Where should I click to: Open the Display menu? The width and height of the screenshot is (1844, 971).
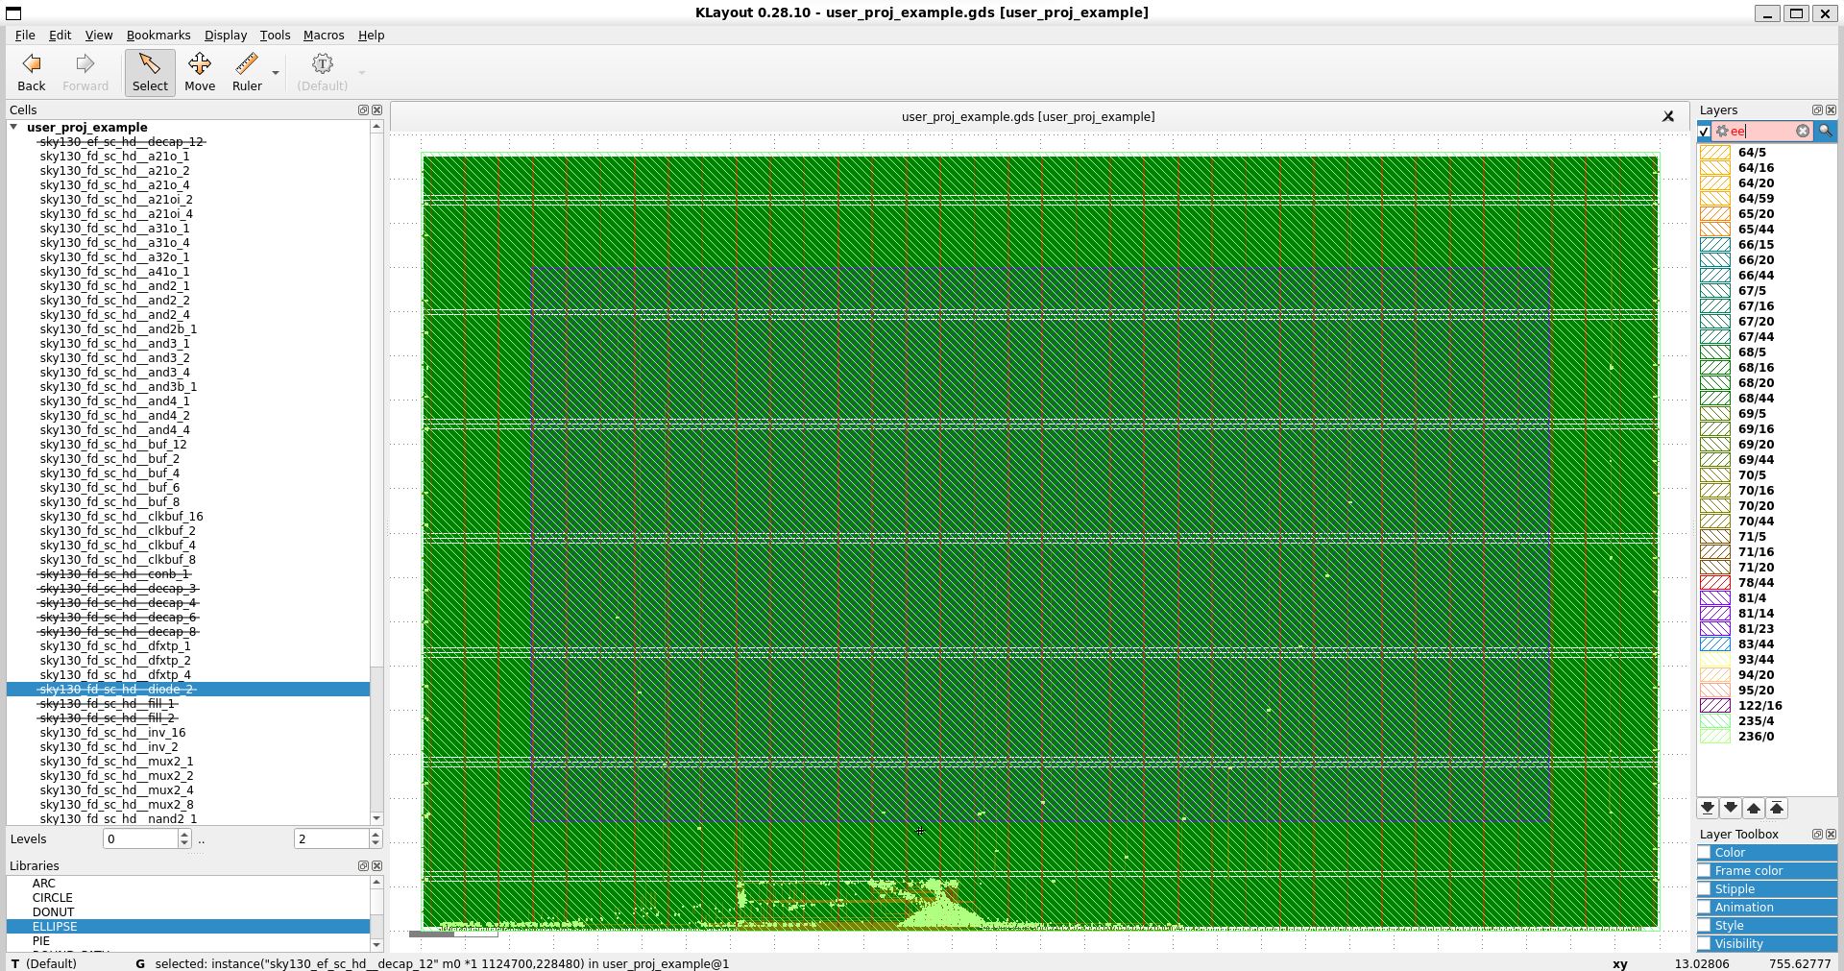226,36
